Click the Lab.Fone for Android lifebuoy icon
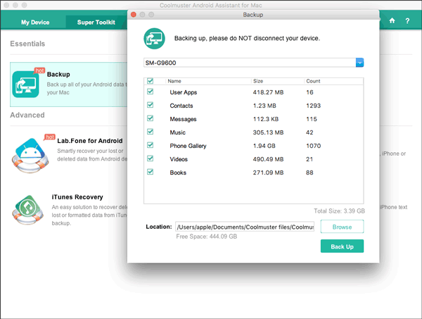Image resolution: width=422 pixels, height=319 pixels. (30, 156)
